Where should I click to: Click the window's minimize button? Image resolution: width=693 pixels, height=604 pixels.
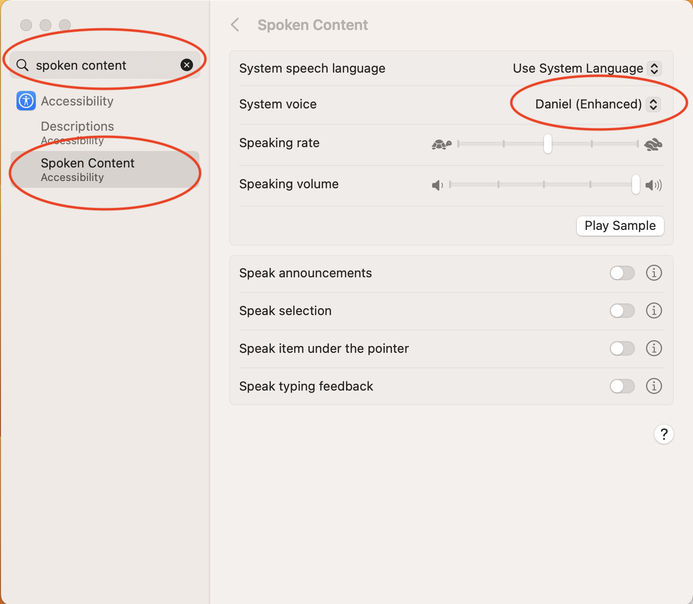click(45, 25)
